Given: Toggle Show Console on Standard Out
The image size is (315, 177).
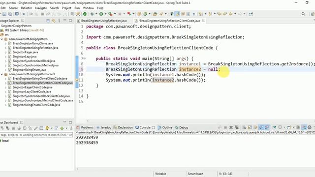Looking at the screenshot, I should pyautogui.click(x=261, y=127).
